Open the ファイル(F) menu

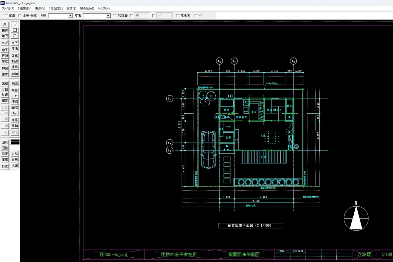coord(8,8)
